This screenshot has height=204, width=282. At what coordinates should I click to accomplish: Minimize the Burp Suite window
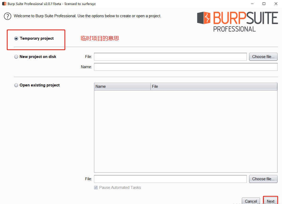click(252, 4)
